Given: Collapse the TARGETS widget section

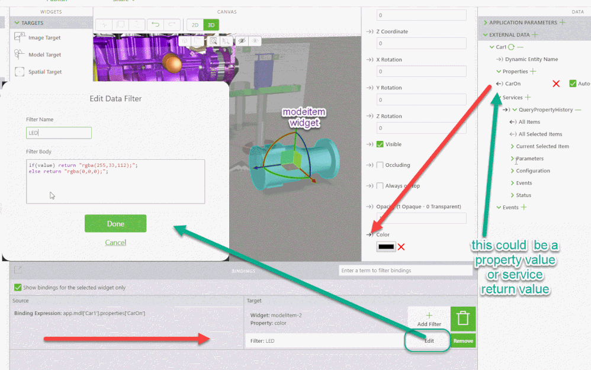Looking at the screenshot, I should pyautogui.click(x=17, y=23).
